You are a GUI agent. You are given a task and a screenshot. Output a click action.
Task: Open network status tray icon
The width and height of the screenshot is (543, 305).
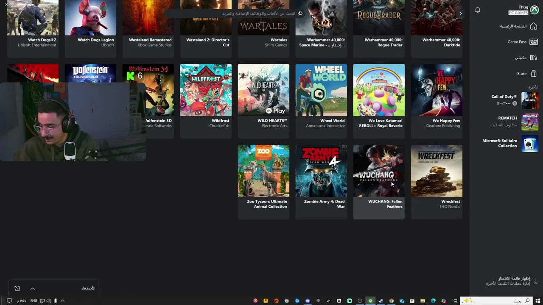pos(42,301)
